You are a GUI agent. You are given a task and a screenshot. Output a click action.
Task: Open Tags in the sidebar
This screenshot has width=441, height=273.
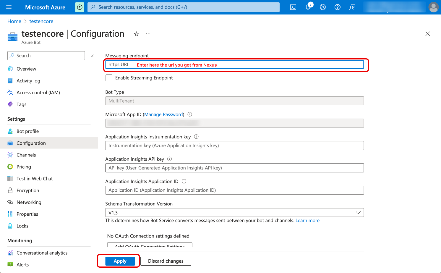pos(22,104)
